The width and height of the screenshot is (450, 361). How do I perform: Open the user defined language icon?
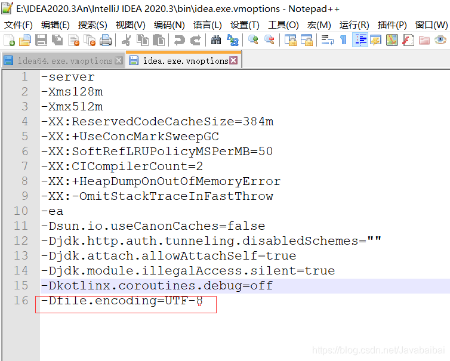375,40
